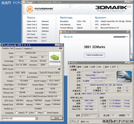Switch to the Sensors tab in GPU-Z
This screenshot has height=124, width=134.
click(18, 48)
